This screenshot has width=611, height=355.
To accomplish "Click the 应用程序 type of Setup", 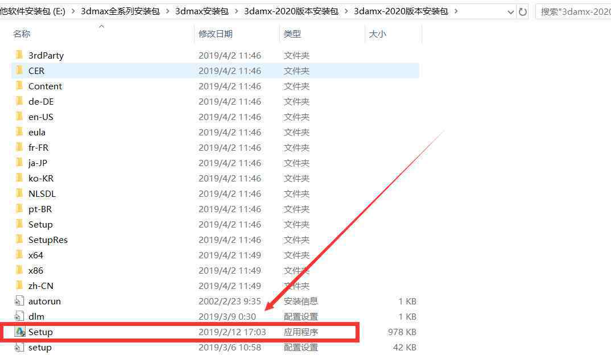I will [x=301, y=332].
